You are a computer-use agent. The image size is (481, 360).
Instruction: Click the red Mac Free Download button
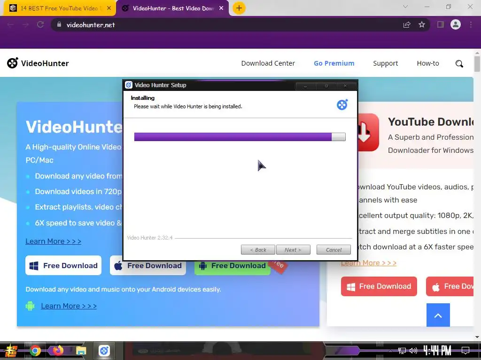pos(450,286)
